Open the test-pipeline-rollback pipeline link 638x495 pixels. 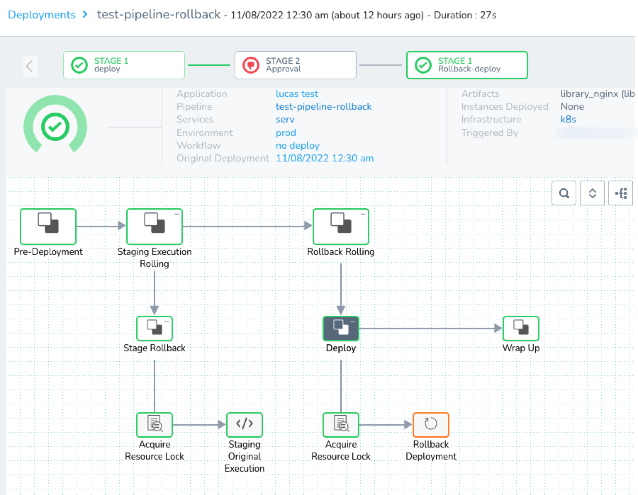coord(324,107)
